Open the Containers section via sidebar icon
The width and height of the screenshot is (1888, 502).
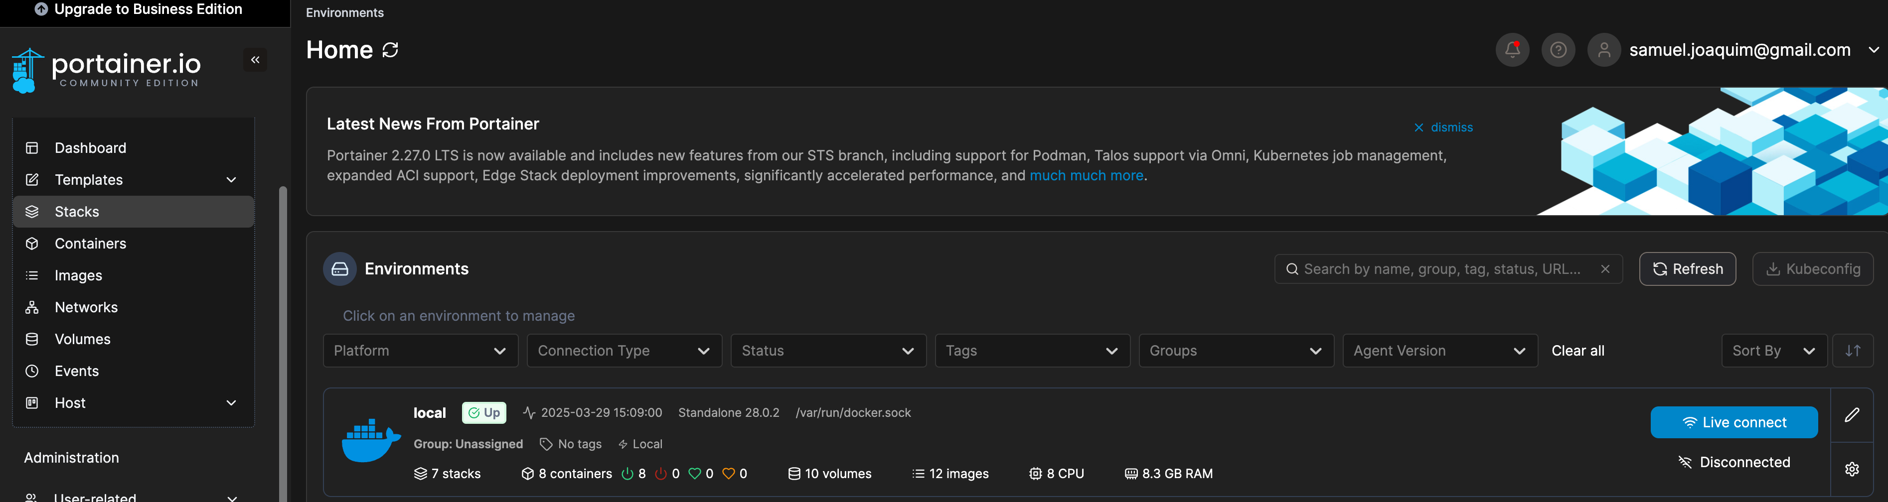pyautogui.click(x=32, y=244)
